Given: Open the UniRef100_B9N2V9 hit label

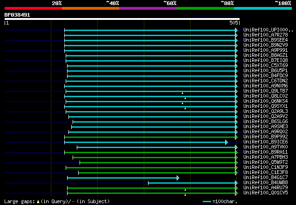Looking at the screenshot, I should 265,45.
